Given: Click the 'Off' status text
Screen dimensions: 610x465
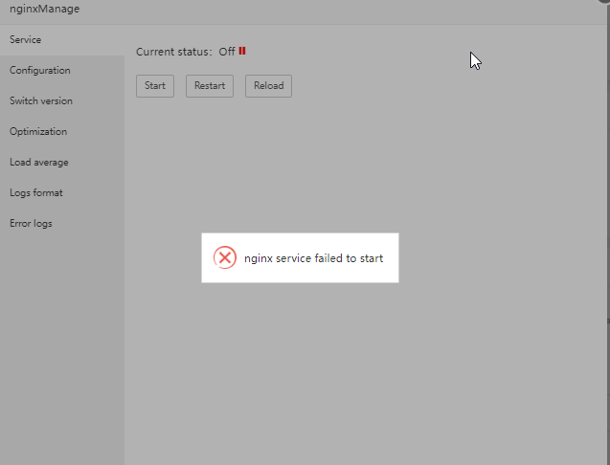Looking at the screenshot, I should pyautogui.click(x=227, y=52).
